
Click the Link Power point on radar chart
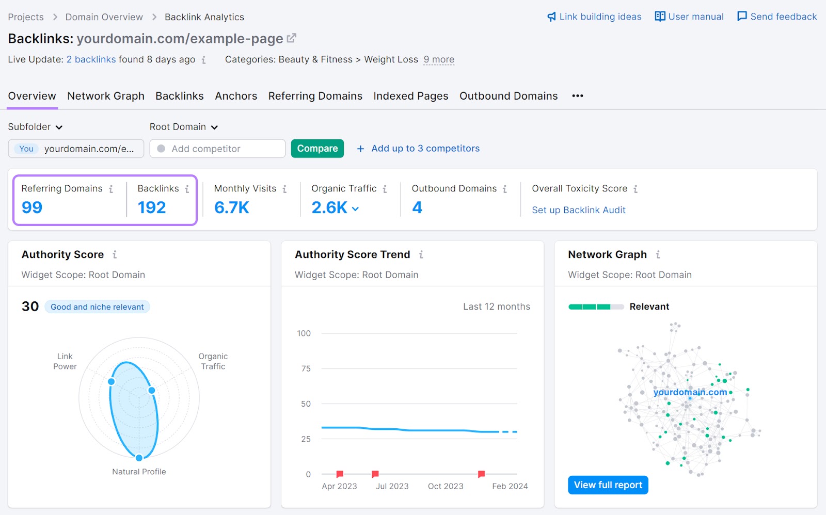(x=112, y=382)
